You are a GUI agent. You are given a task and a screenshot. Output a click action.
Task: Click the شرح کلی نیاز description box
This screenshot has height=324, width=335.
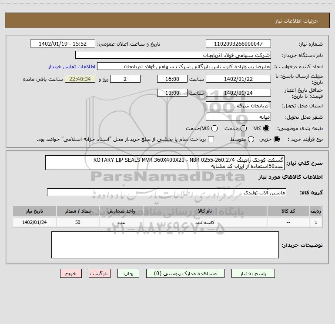[x=165, y=163]
